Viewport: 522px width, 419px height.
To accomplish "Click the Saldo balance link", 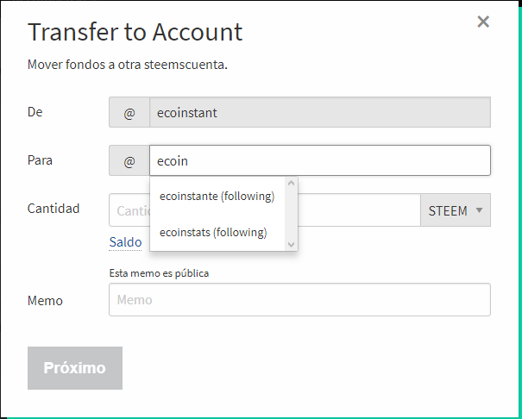I will click(125, 242).
